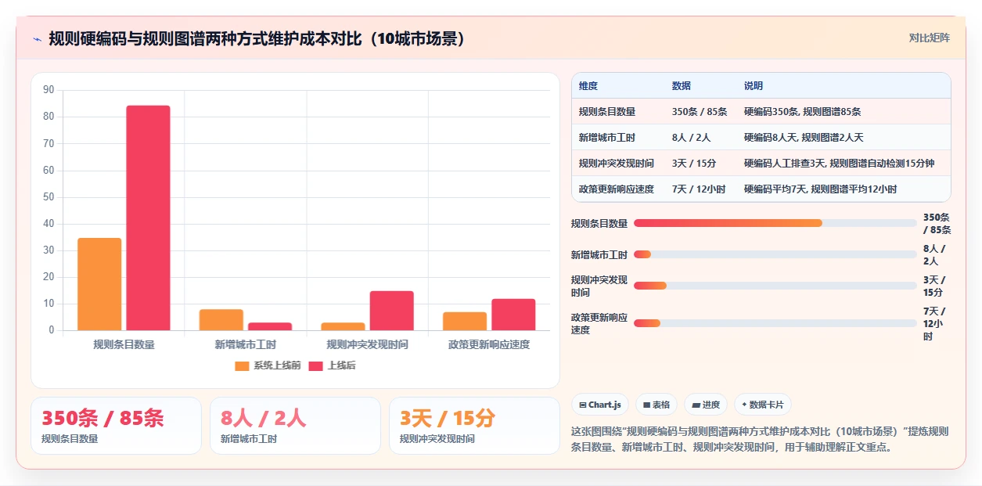Click the 表格 chip

coord(656,405)
